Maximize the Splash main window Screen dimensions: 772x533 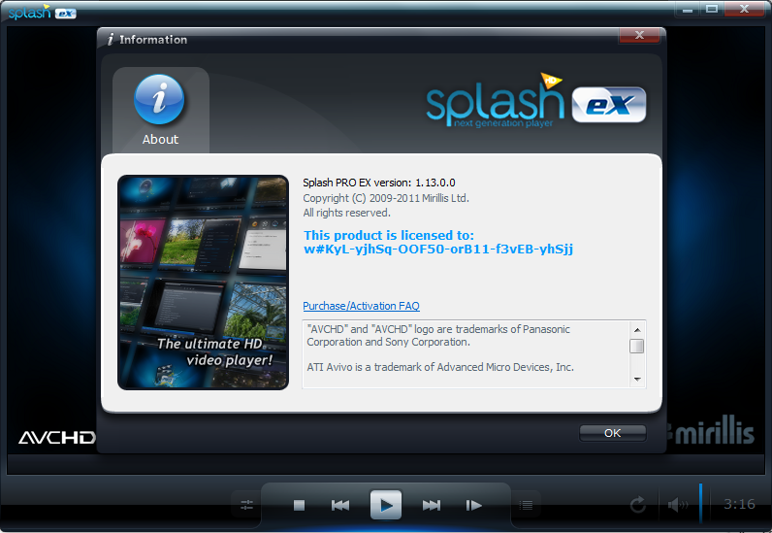712,9
